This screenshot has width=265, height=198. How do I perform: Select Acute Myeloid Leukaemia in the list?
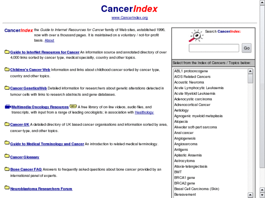pyautogui.click(x=210, y=93)
